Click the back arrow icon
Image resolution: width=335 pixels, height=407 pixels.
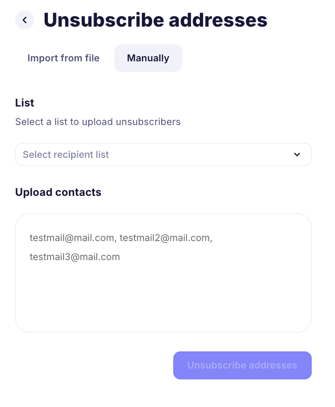coord(25,20)
